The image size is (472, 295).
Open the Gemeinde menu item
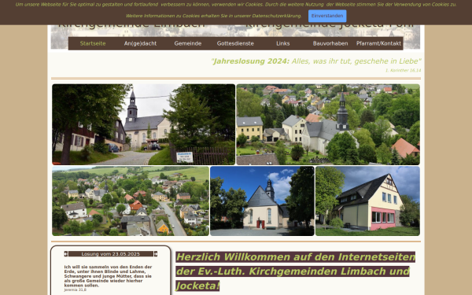[188, 43]
